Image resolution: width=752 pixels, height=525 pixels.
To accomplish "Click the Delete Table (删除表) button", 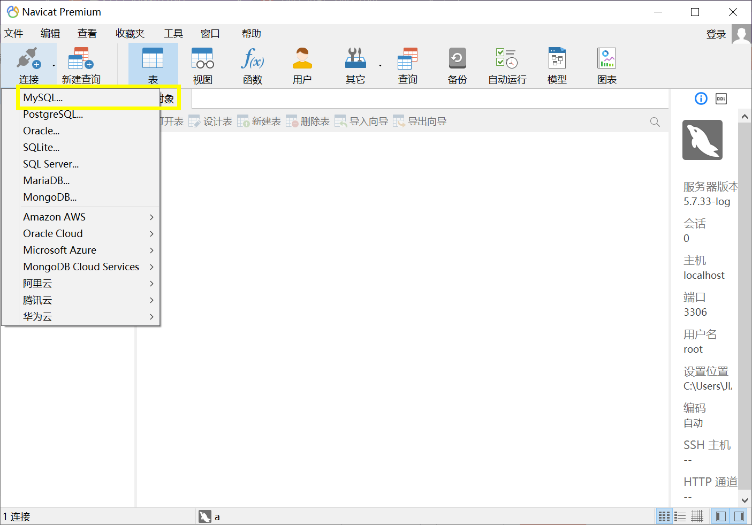I will 308,121.
